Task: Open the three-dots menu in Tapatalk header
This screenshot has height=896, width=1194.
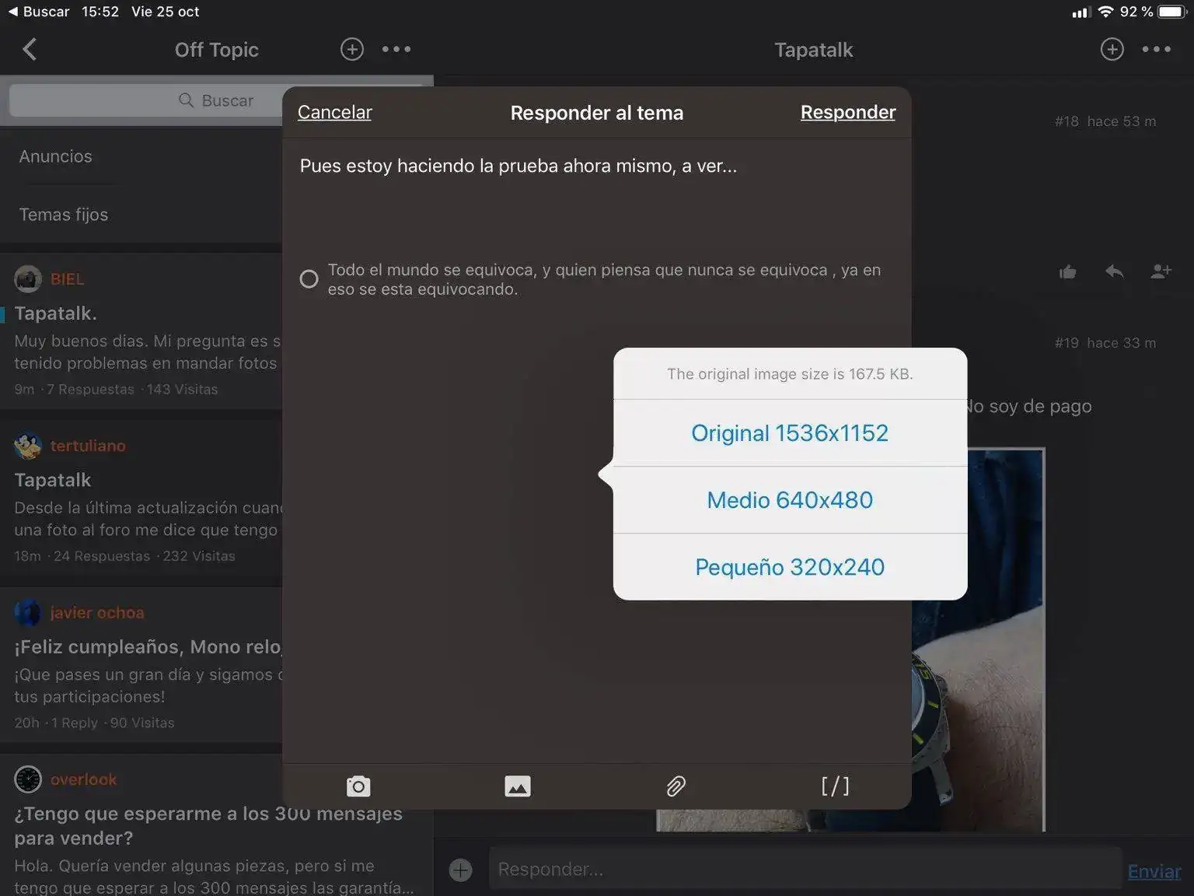Action: pyautogui.click(x=1157, y=49)
